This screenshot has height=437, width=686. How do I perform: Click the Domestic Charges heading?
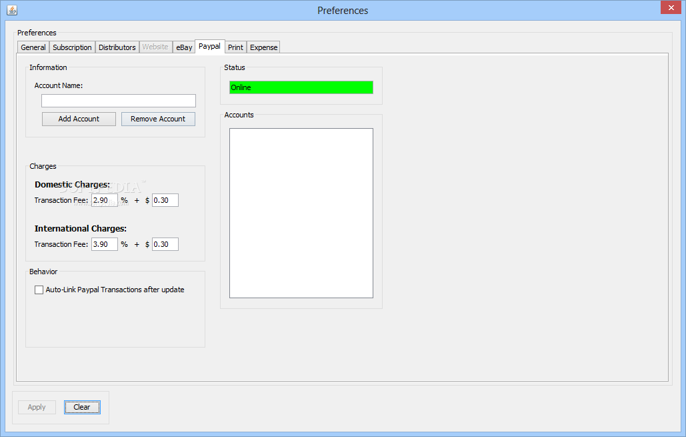72,185
